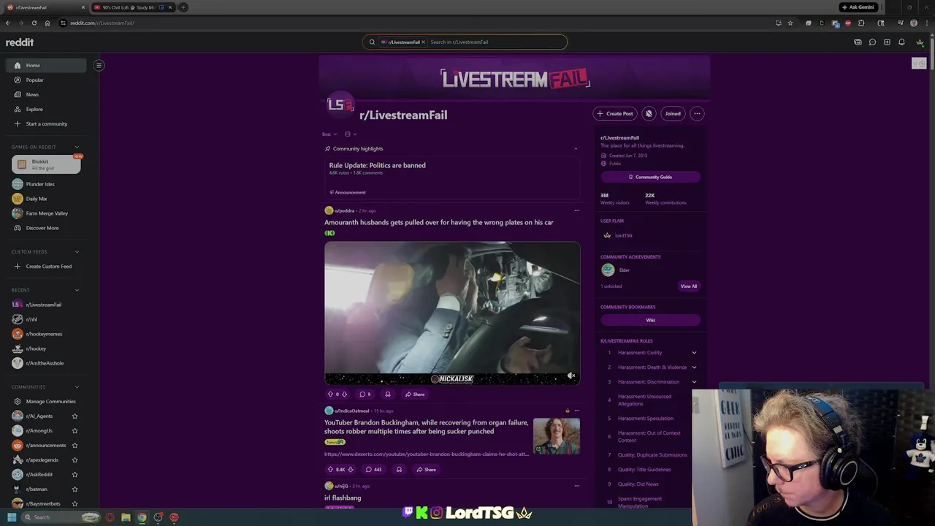Open the Brandon Buckingham post thumbnail
The width and height of the screenshot is (935, 526).
coord(557,435)
